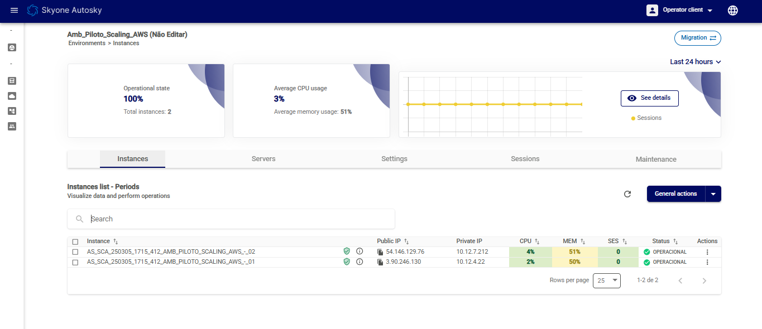The height and width of the screenshot is (329, 762).
Task: Sort instances by CPU column
Action: pos(536,241)
